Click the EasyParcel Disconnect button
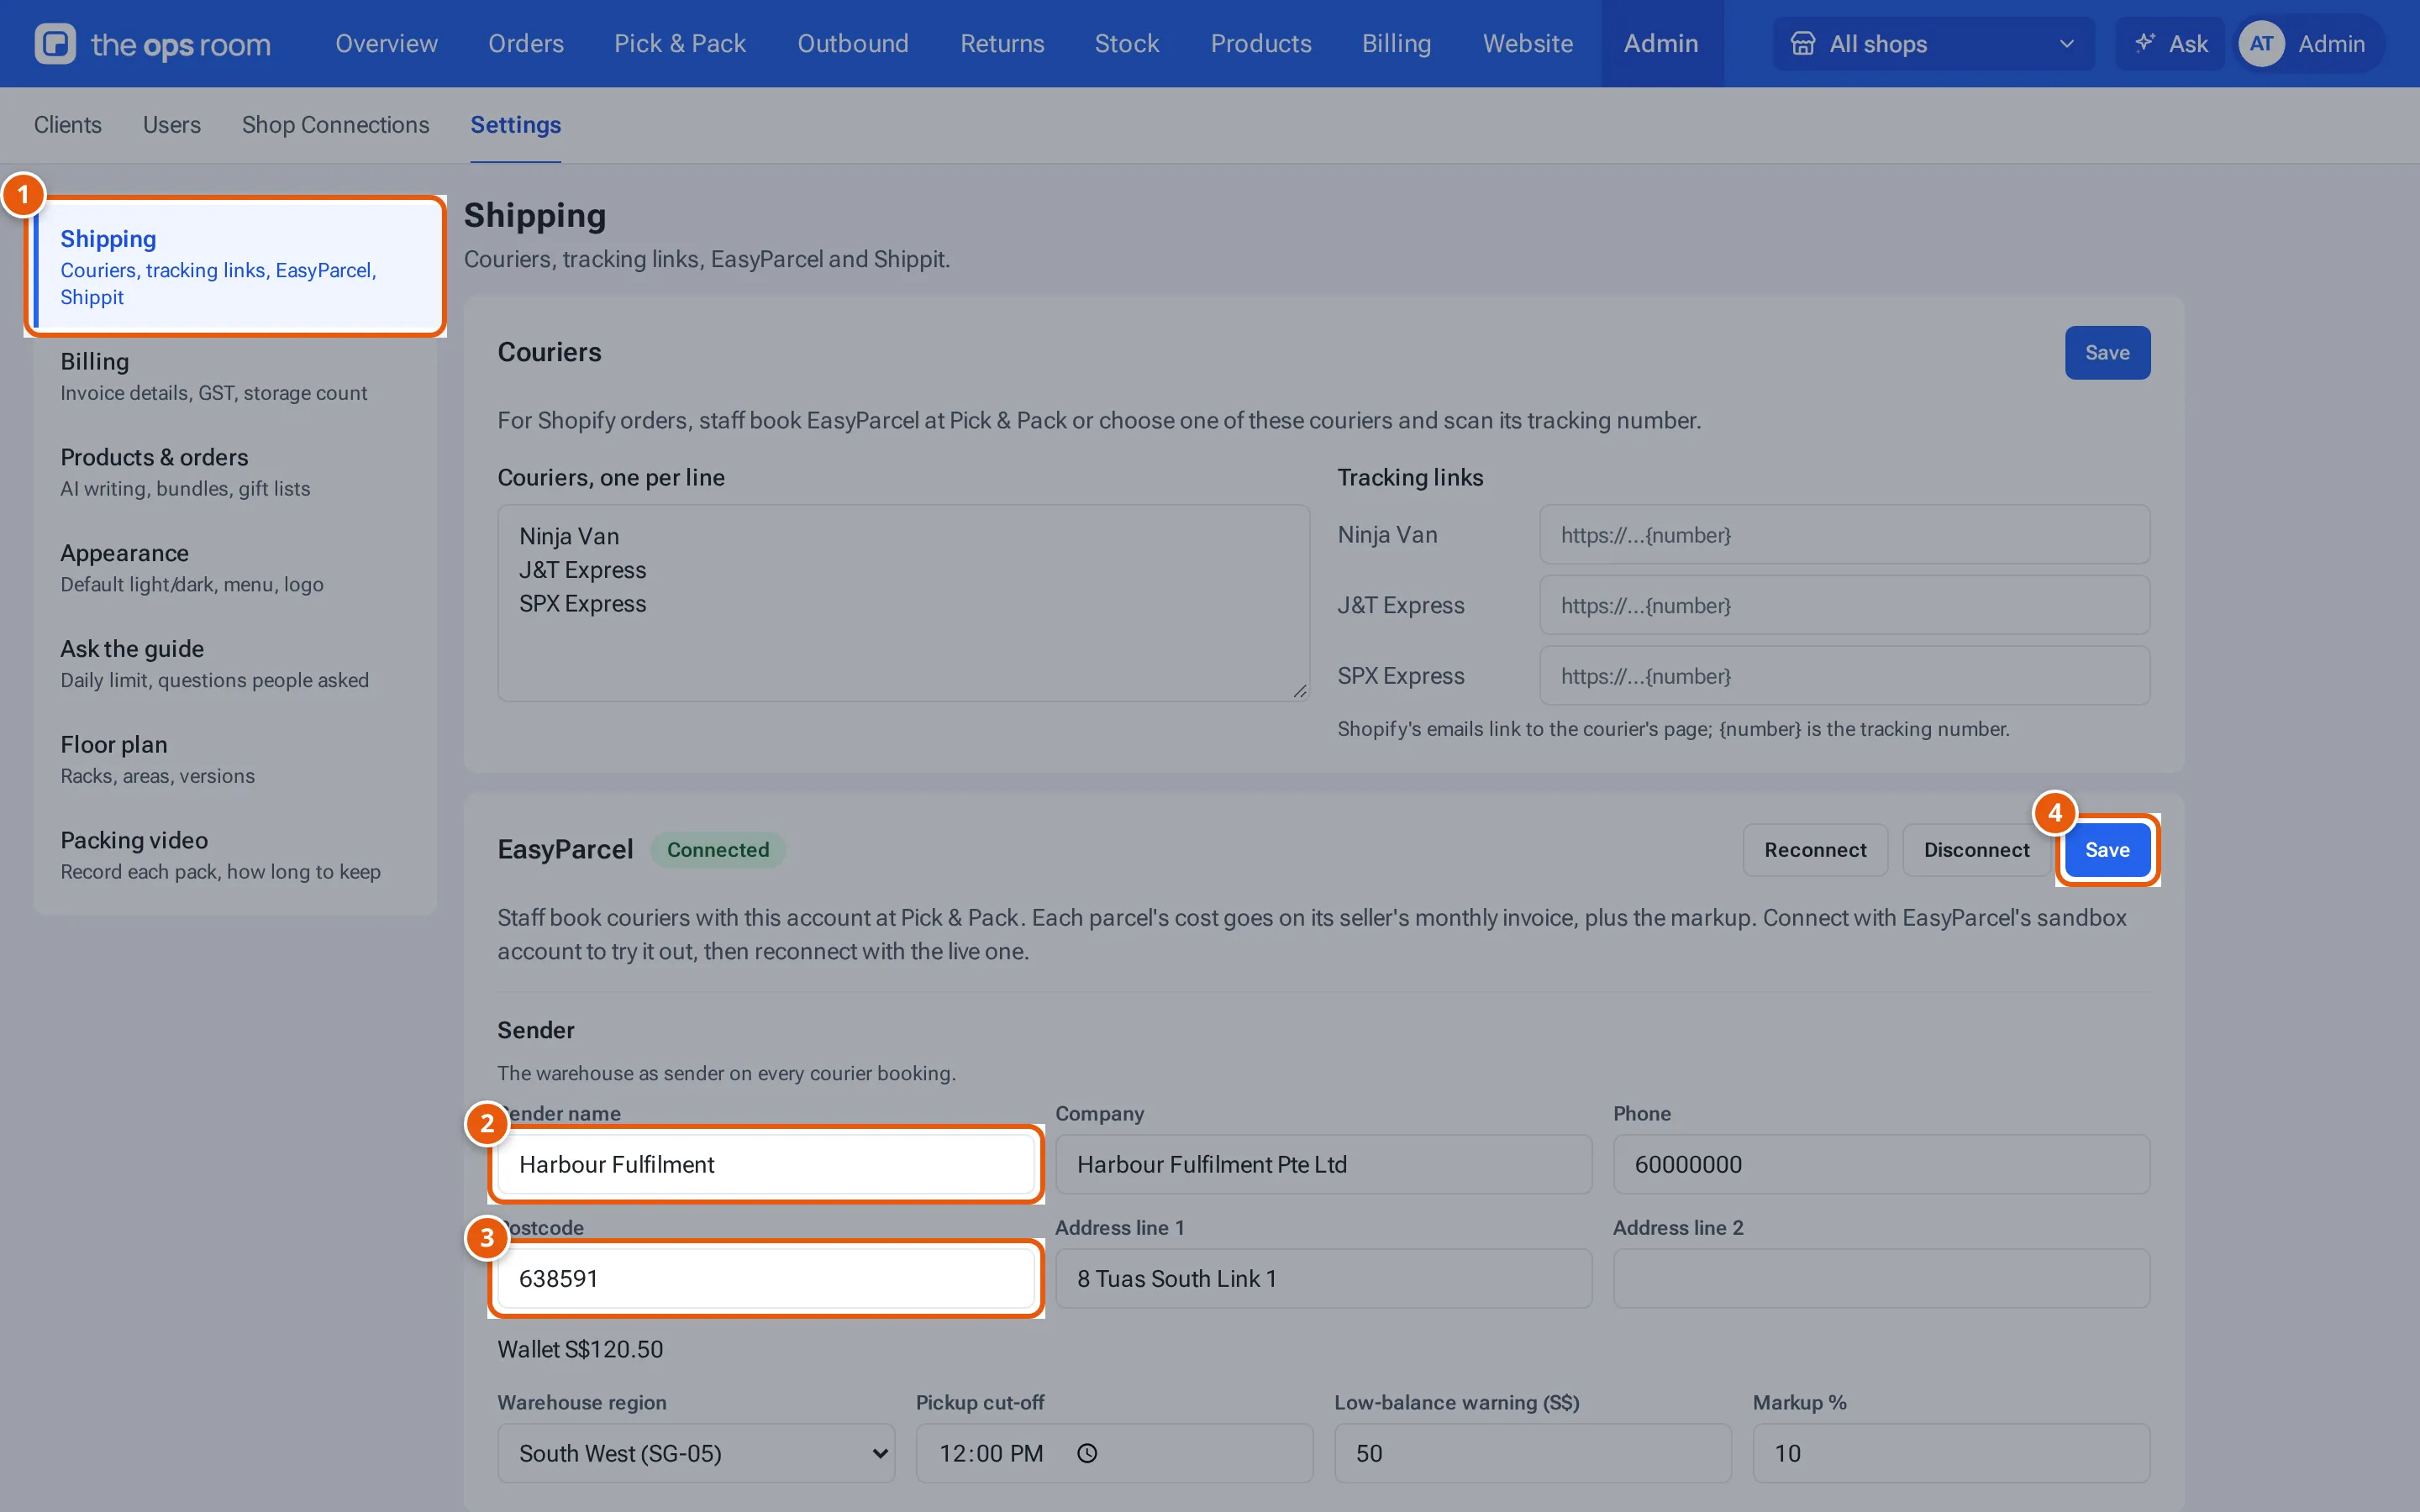2420x1512 pixels. [1976, 849]
